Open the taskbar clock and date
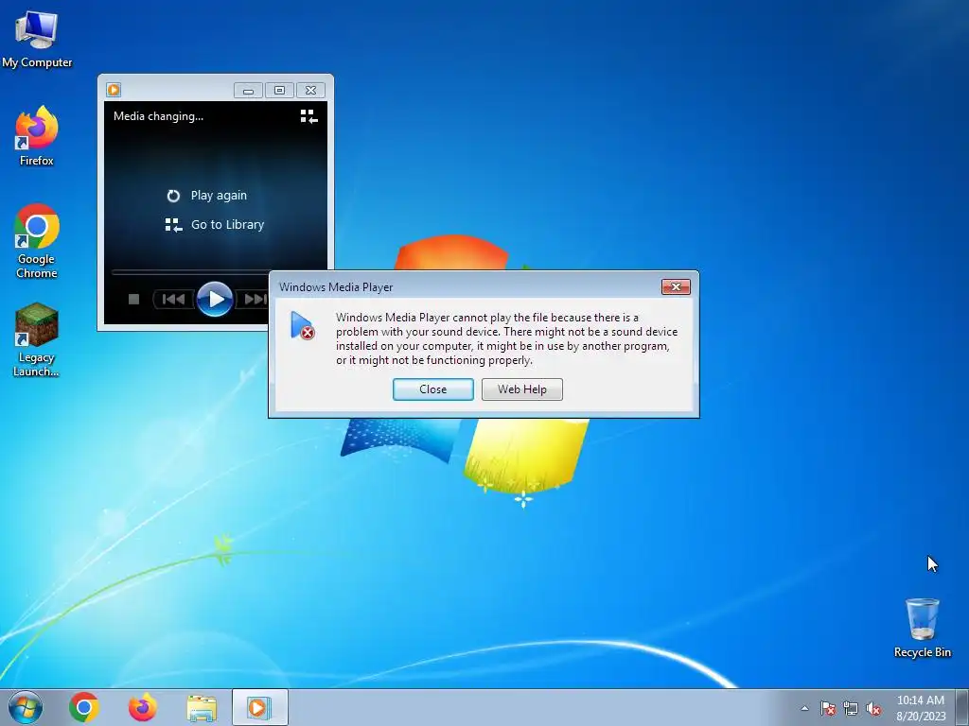969x726 pixels. (x=921, y=708)
